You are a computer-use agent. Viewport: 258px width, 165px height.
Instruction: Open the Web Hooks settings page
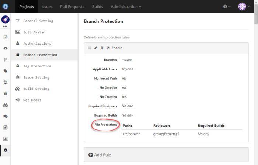click(32, 100)
